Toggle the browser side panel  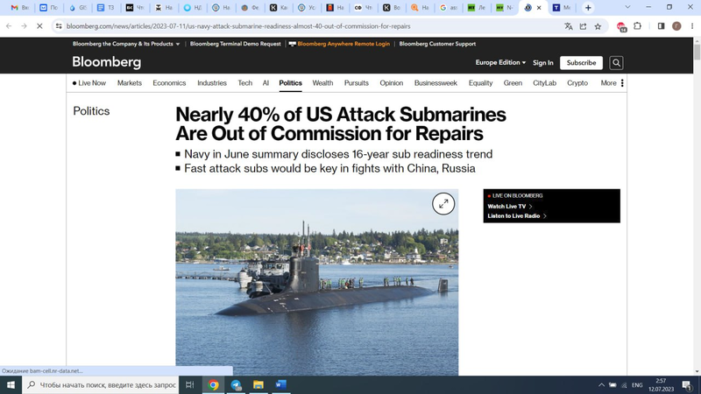[x=662, y=26]
